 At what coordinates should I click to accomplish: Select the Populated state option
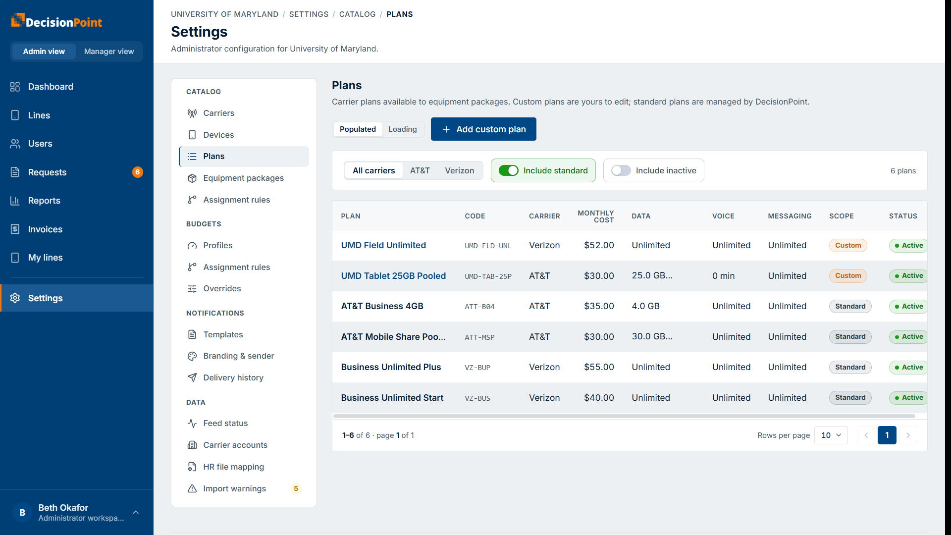[358, 129]
